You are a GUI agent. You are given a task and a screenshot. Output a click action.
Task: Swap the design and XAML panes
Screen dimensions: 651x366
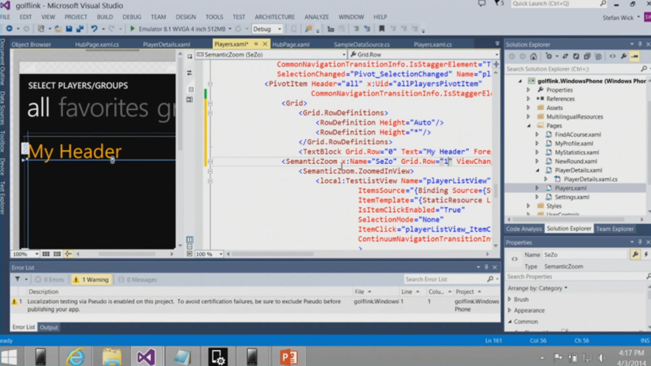tap(189, 73)
